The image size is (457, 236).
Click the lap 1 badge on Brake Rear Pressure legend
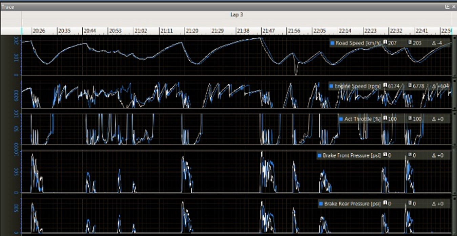(x=385, y=203)
